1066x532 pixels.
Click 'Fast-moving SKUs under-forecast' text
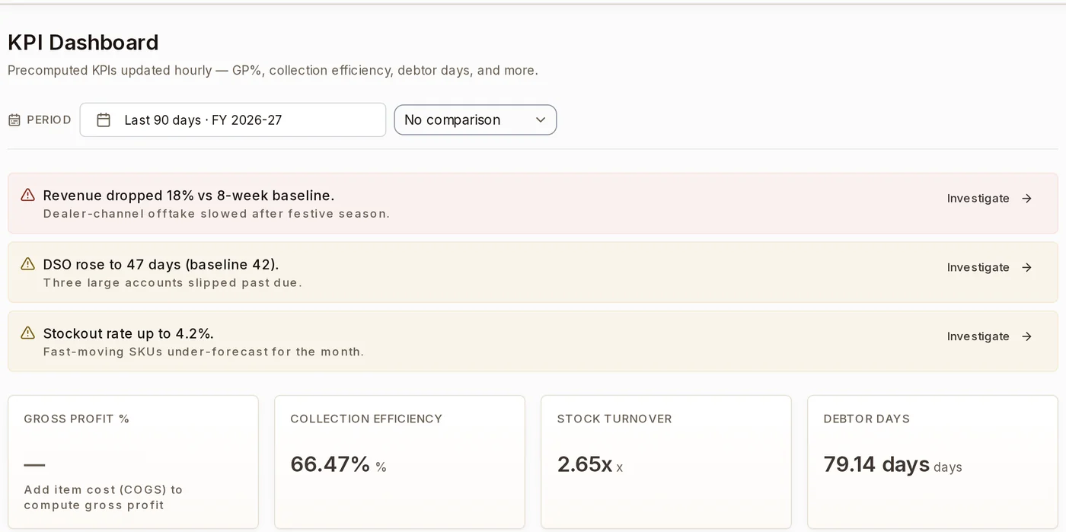point(203,352)
